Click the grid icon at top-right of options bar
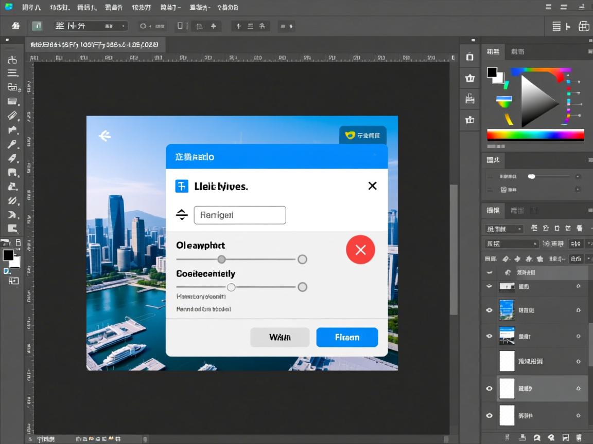593x444 pixels. click(583, 26)
